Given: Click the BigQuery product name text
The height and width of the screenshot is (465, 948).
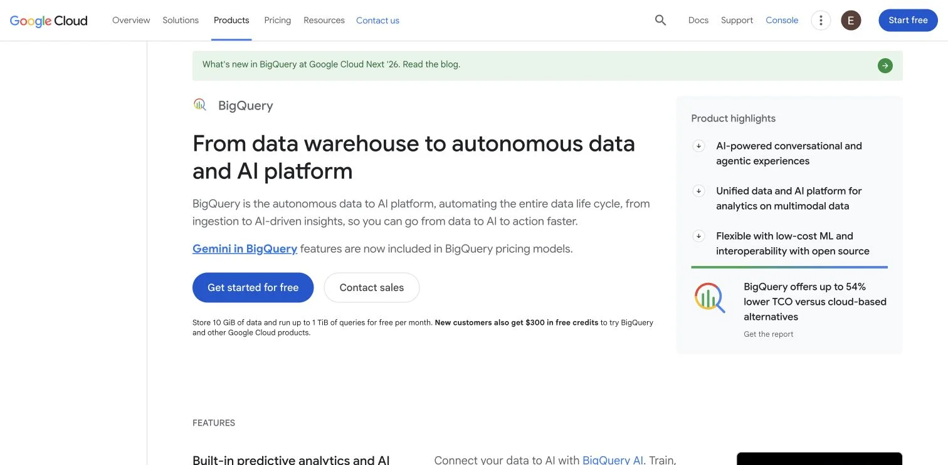Looking at the screenshot, I should click(246, 106).
